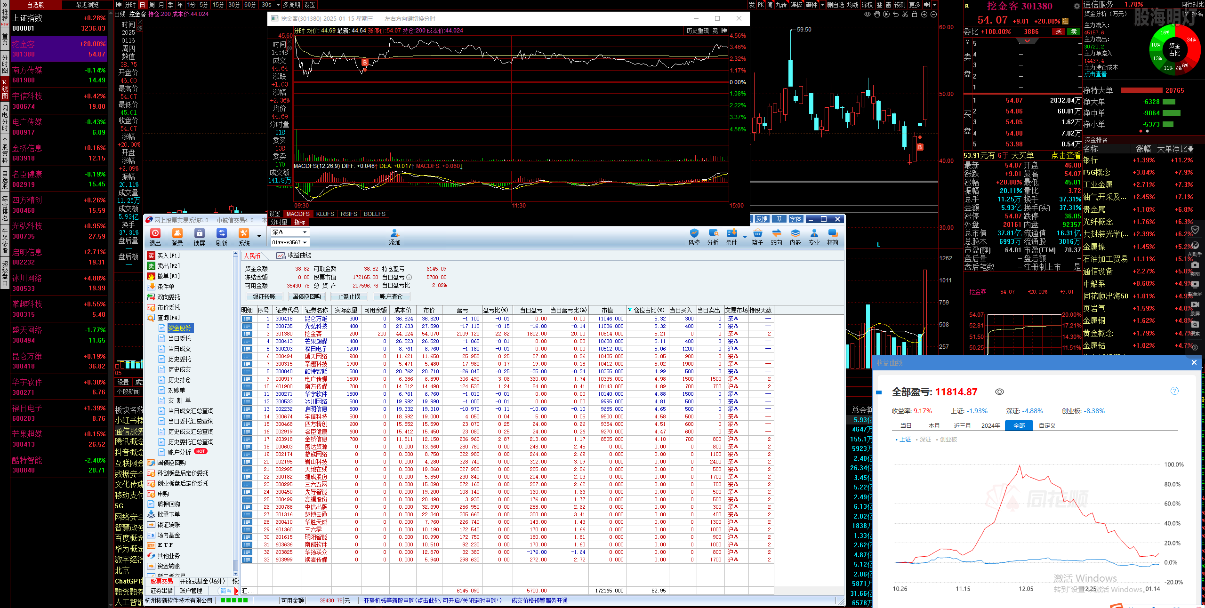Click the 净特大单 red bar
Screen dimensions: 1205x608
tap(1141, 91)
